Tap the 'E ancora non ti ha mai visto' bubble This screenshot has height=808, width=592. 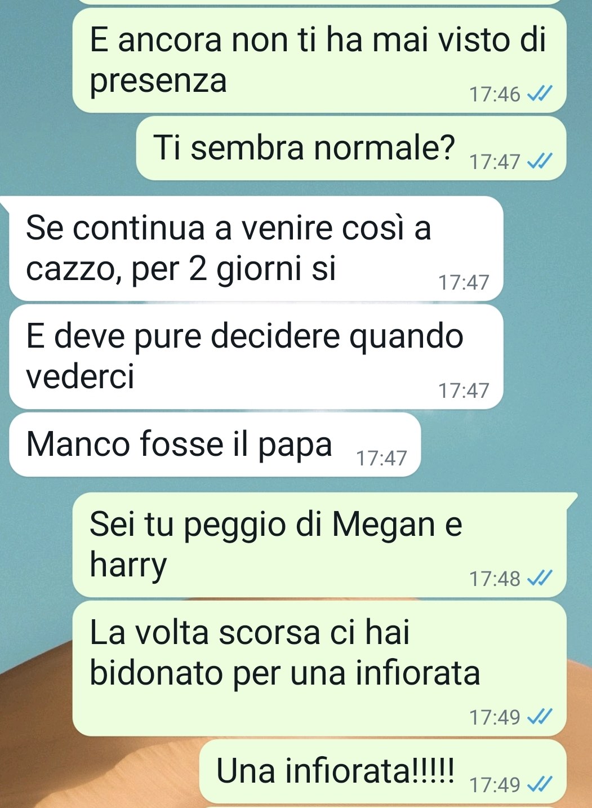pos(319,60)
